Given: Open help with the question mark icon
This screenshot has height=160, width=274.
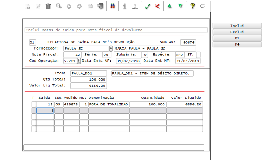Looking at the screenshot, I should point(193,6).
